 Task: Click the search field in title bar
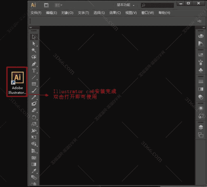tap(157, 5)
